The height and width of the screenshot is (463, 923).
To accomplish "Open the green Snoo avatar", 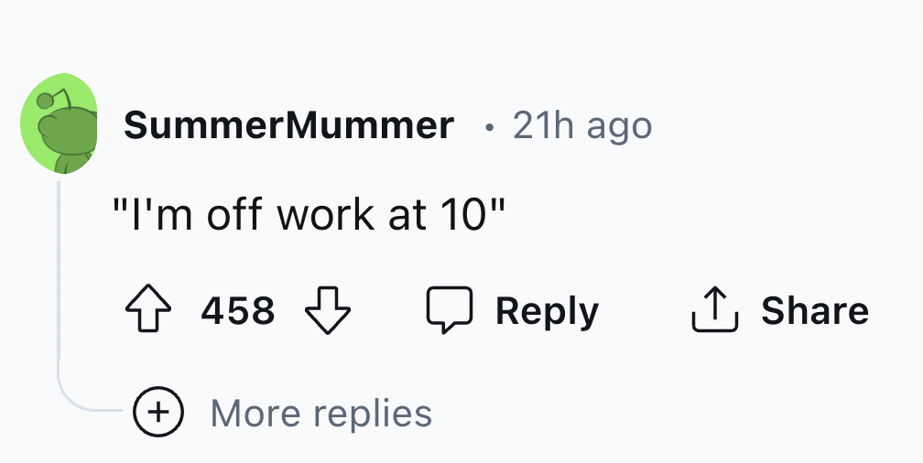I will 60,124.
